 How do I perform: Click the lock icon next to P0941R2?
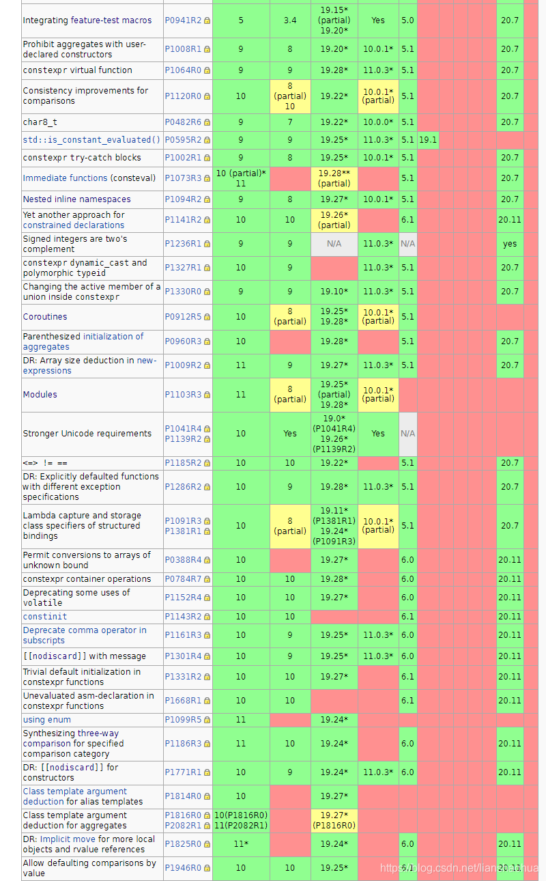coord(207,20)
